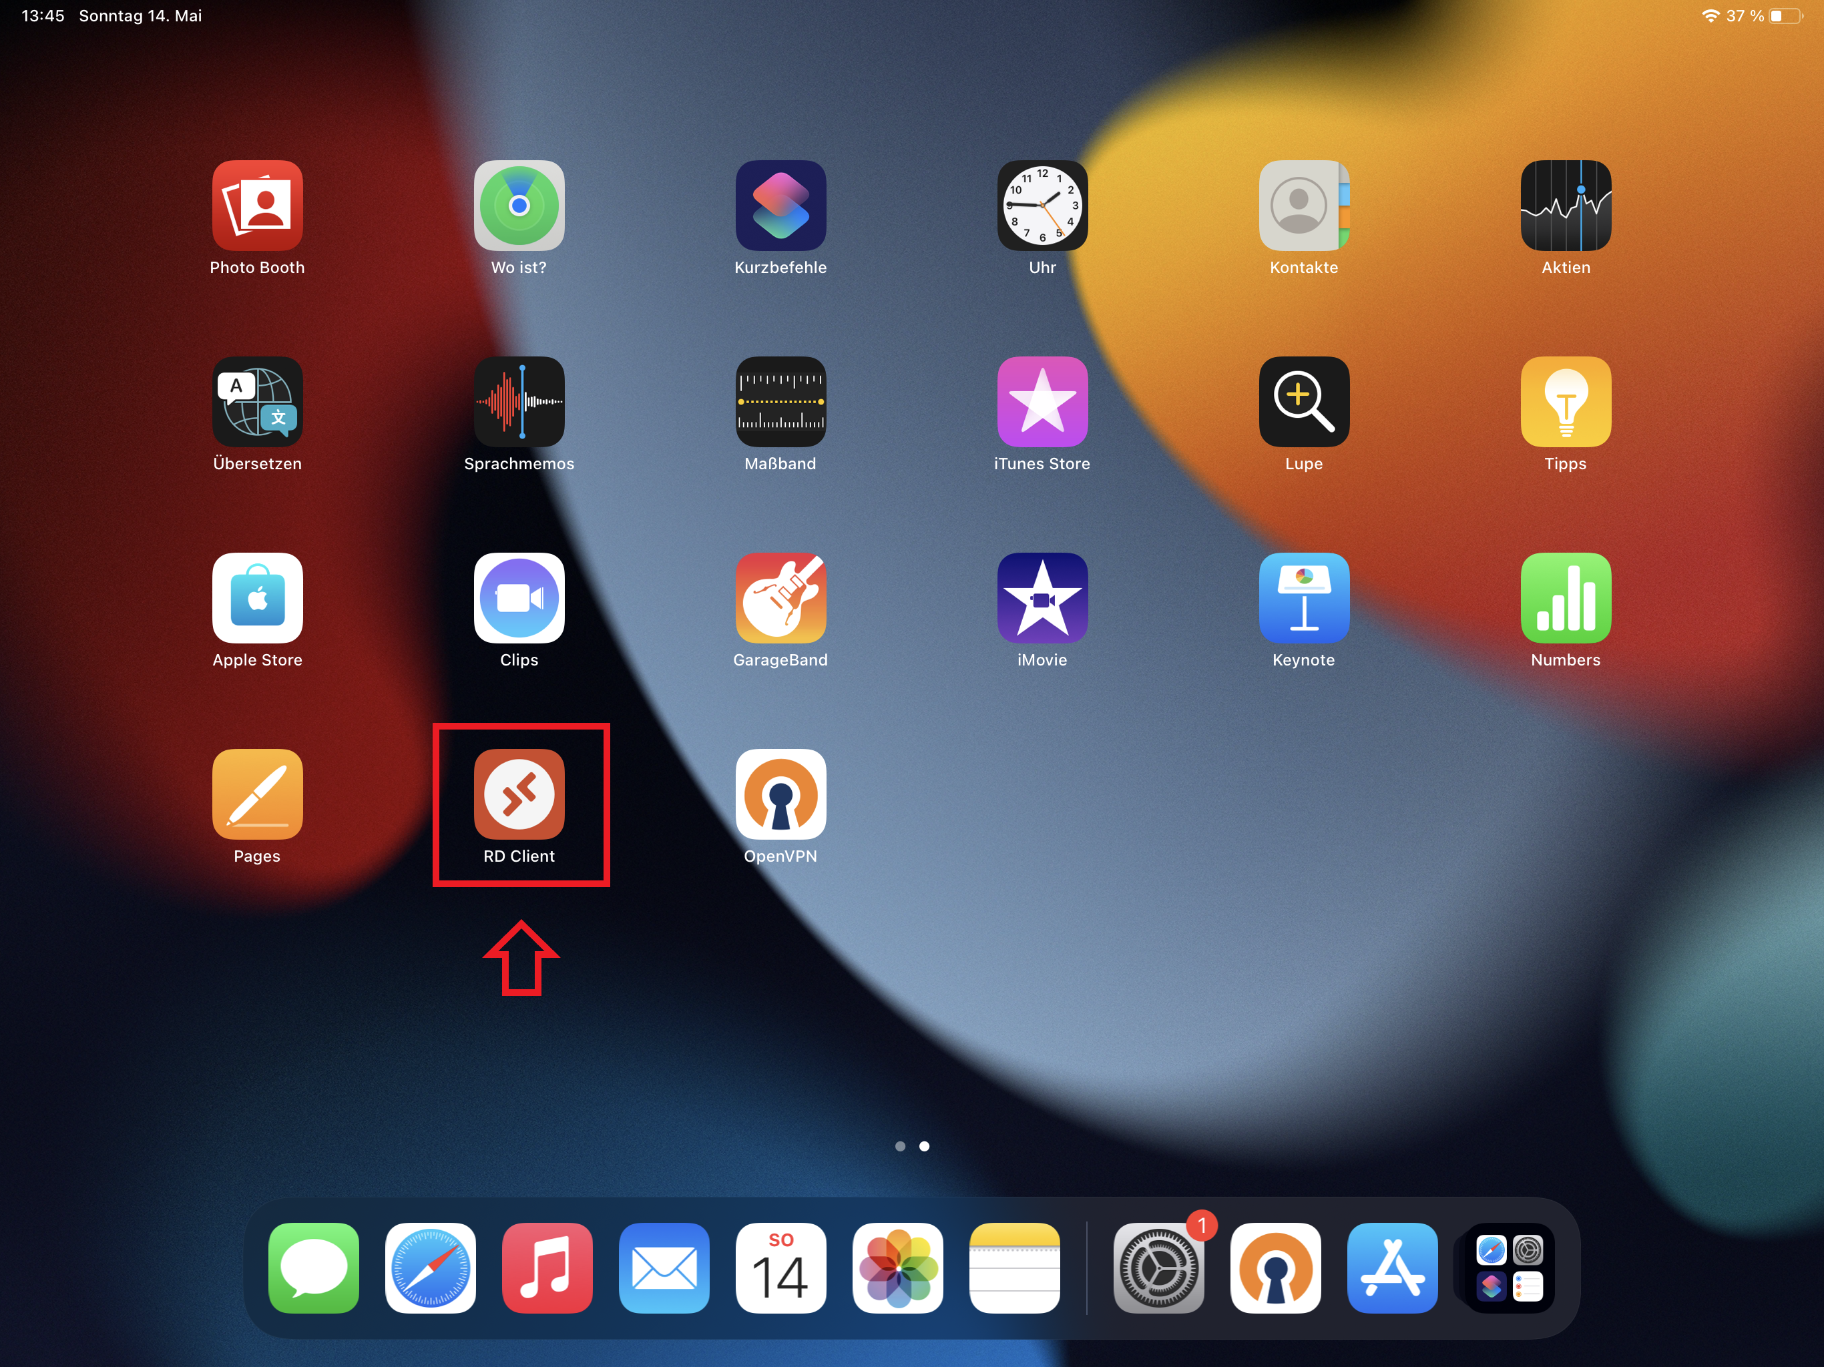Open the Uhr clock app

tap(1042, 206)
